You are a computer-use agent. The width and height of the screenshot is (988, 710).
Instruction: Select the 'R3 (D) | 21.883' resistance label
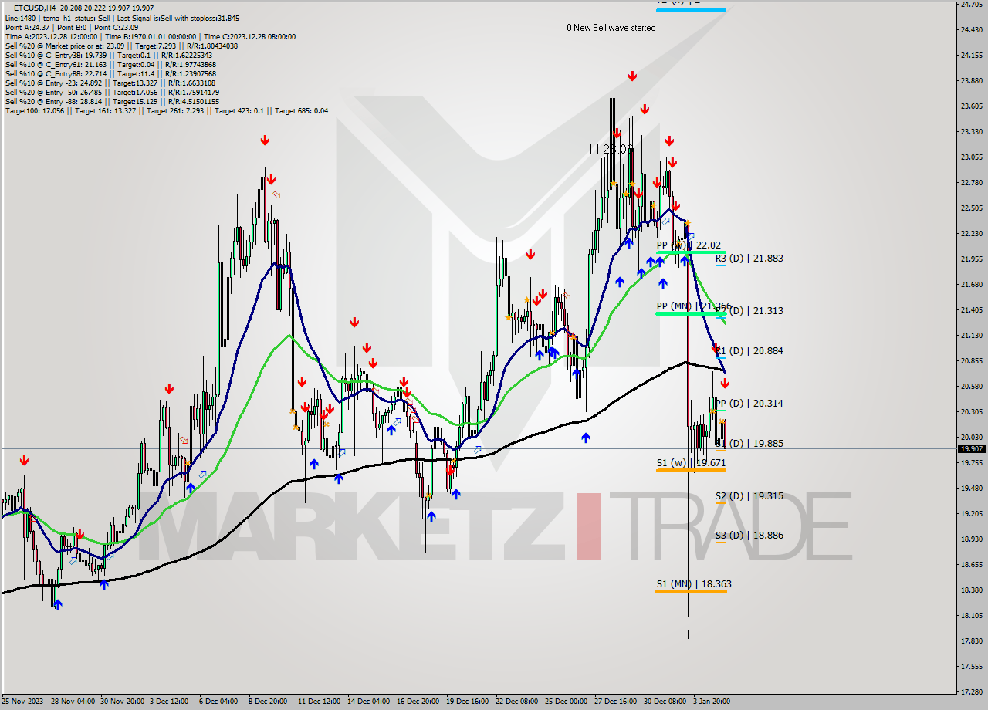(x=749, y=259)
